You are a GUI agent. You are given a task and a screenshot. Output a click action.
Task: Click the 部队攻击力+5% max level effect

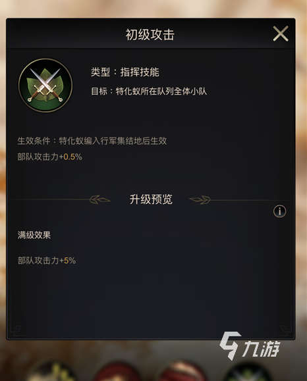point(47,261)
